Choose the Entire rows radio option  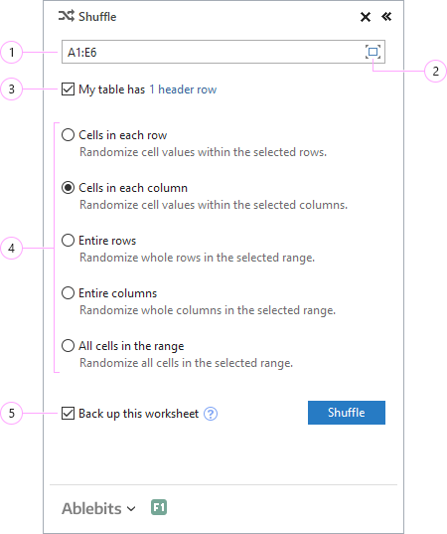tap(68, 241)
